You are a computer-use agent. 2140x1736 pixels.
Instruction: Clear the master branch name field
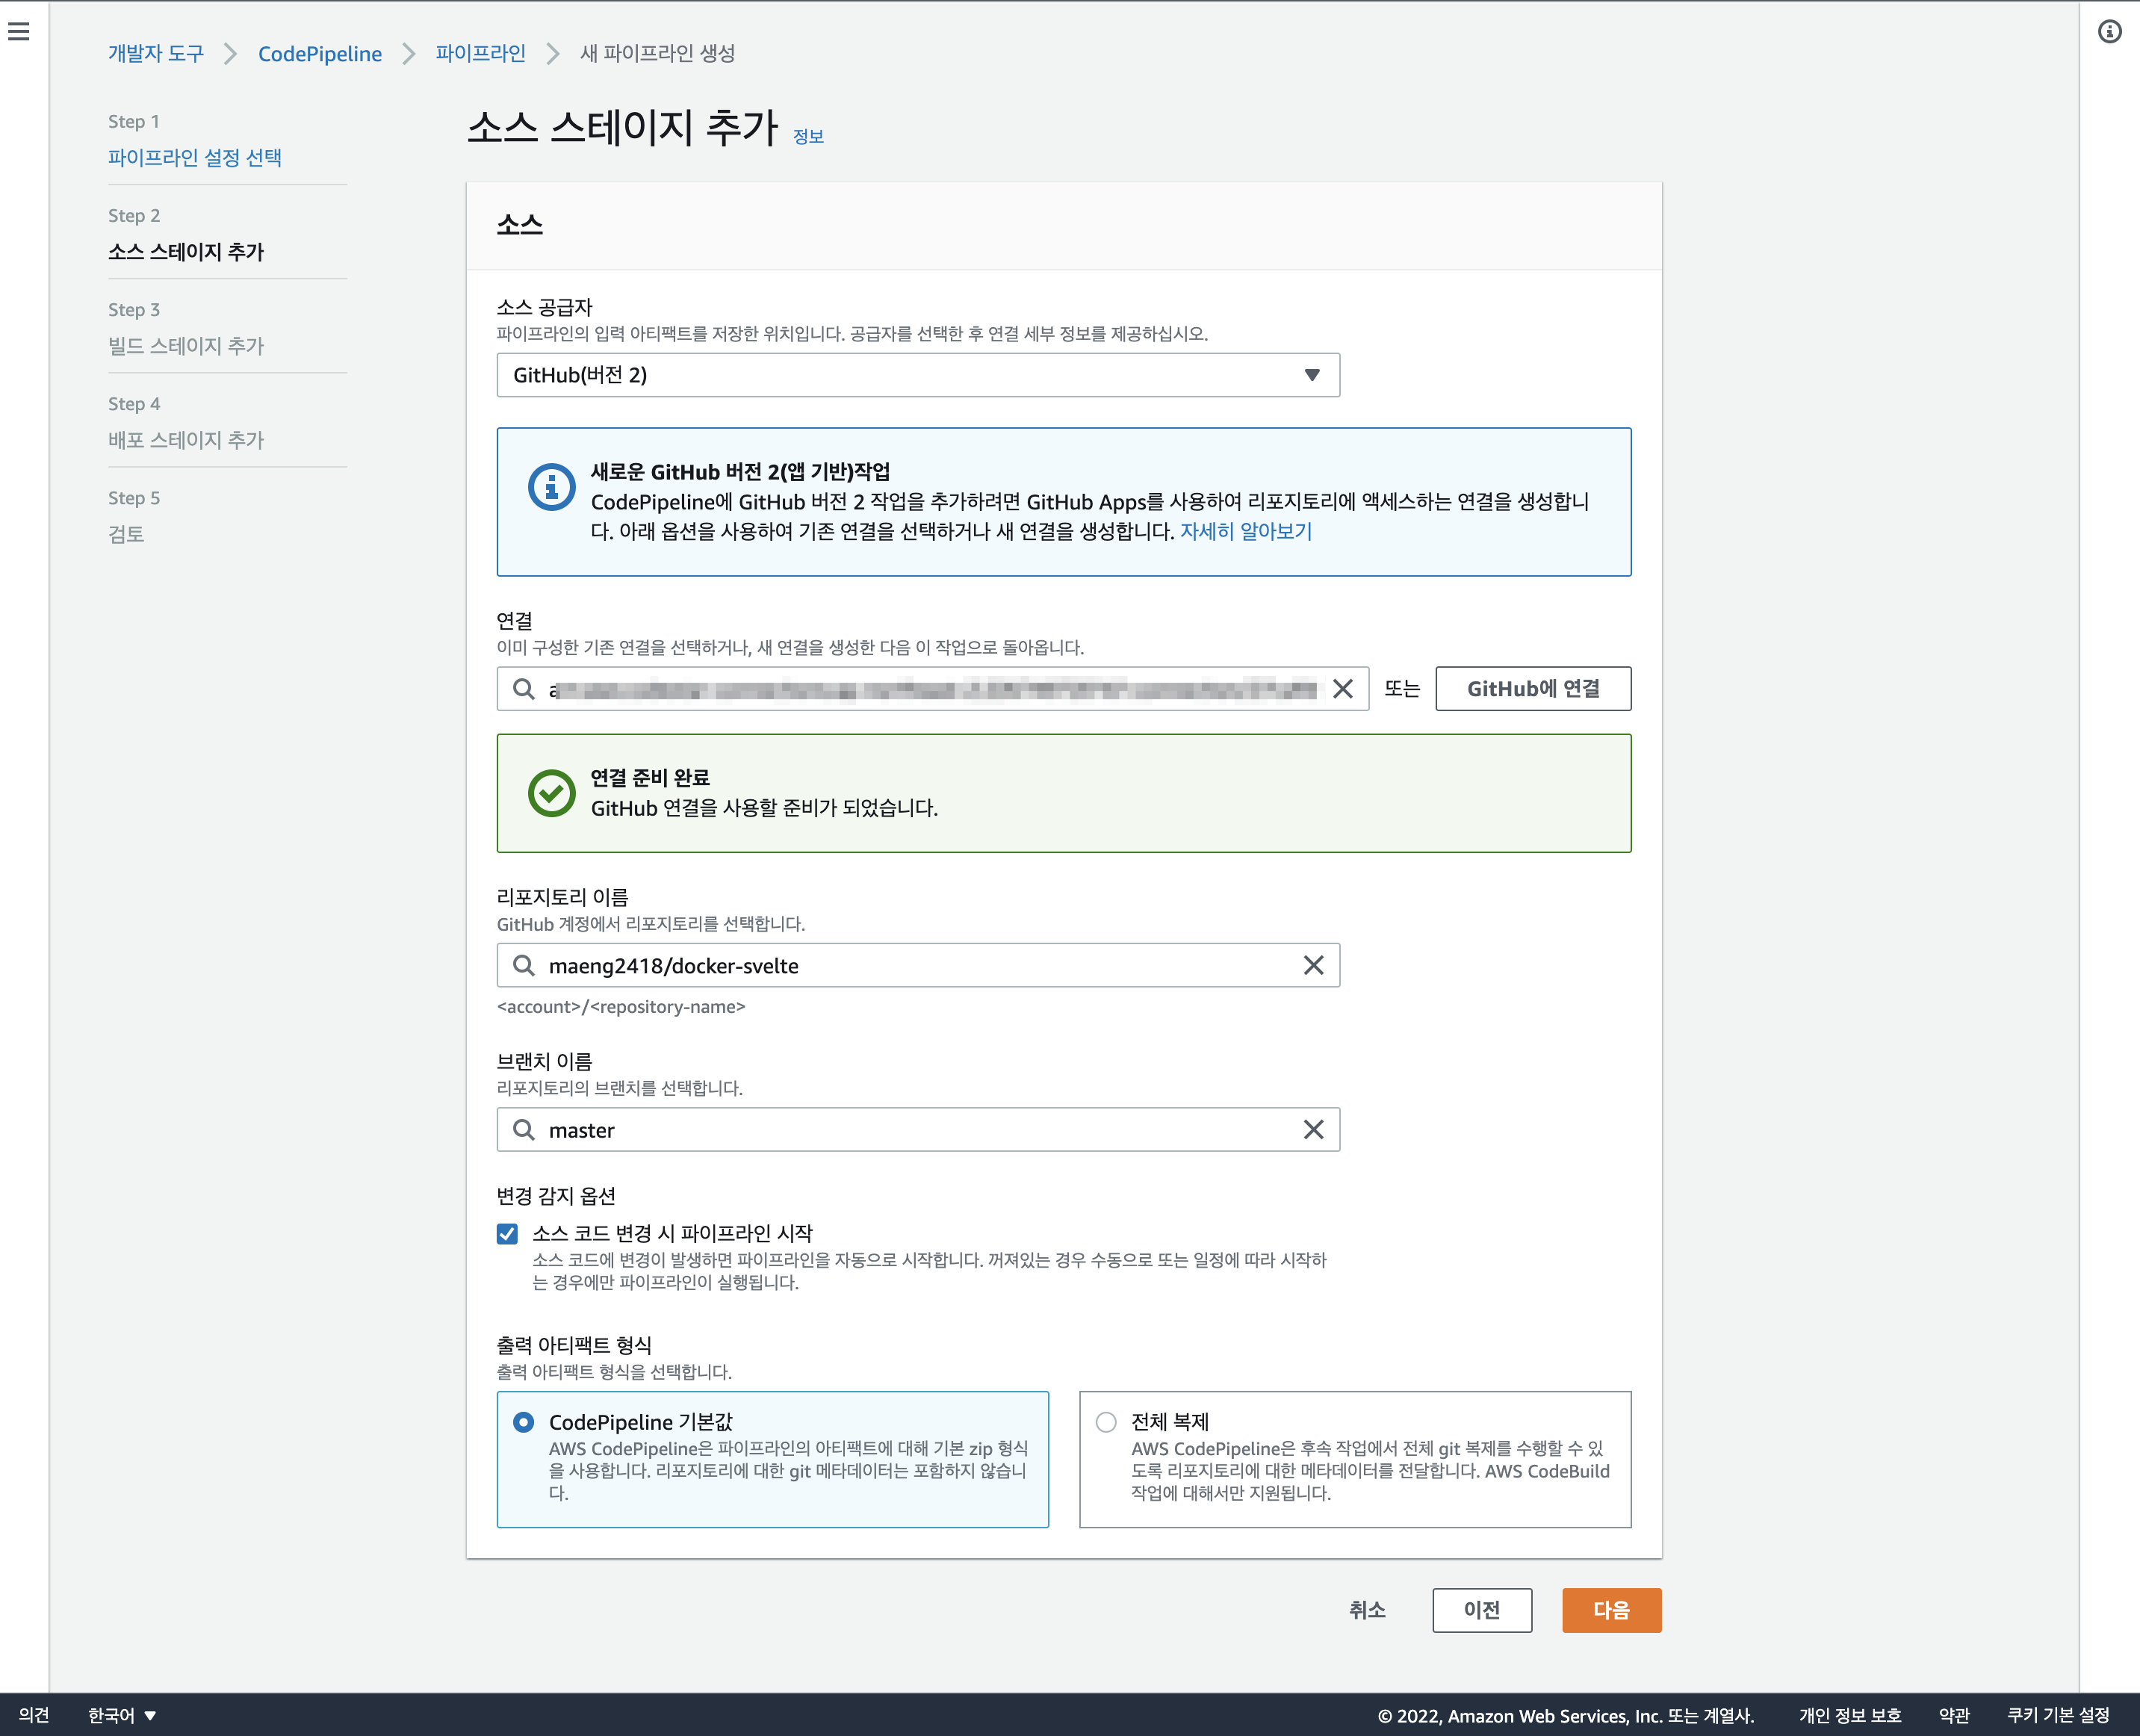[1313, 1129]
